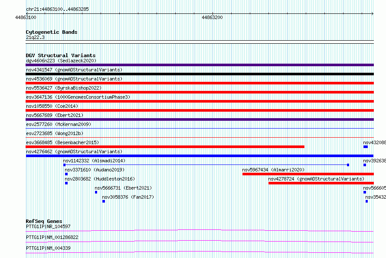Image resolution: width=386 pixels, height=258 pixels.
Task: Select variant nsv3058376 (Fan2017)
Action: pos(128,197)
